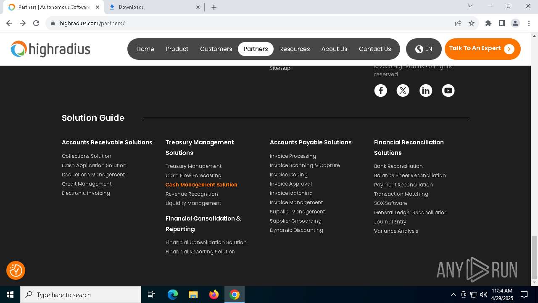Launch Firefox from the taskbar
Image resolution: width=538 pixels, height=303 pixels.
(214, 295)
